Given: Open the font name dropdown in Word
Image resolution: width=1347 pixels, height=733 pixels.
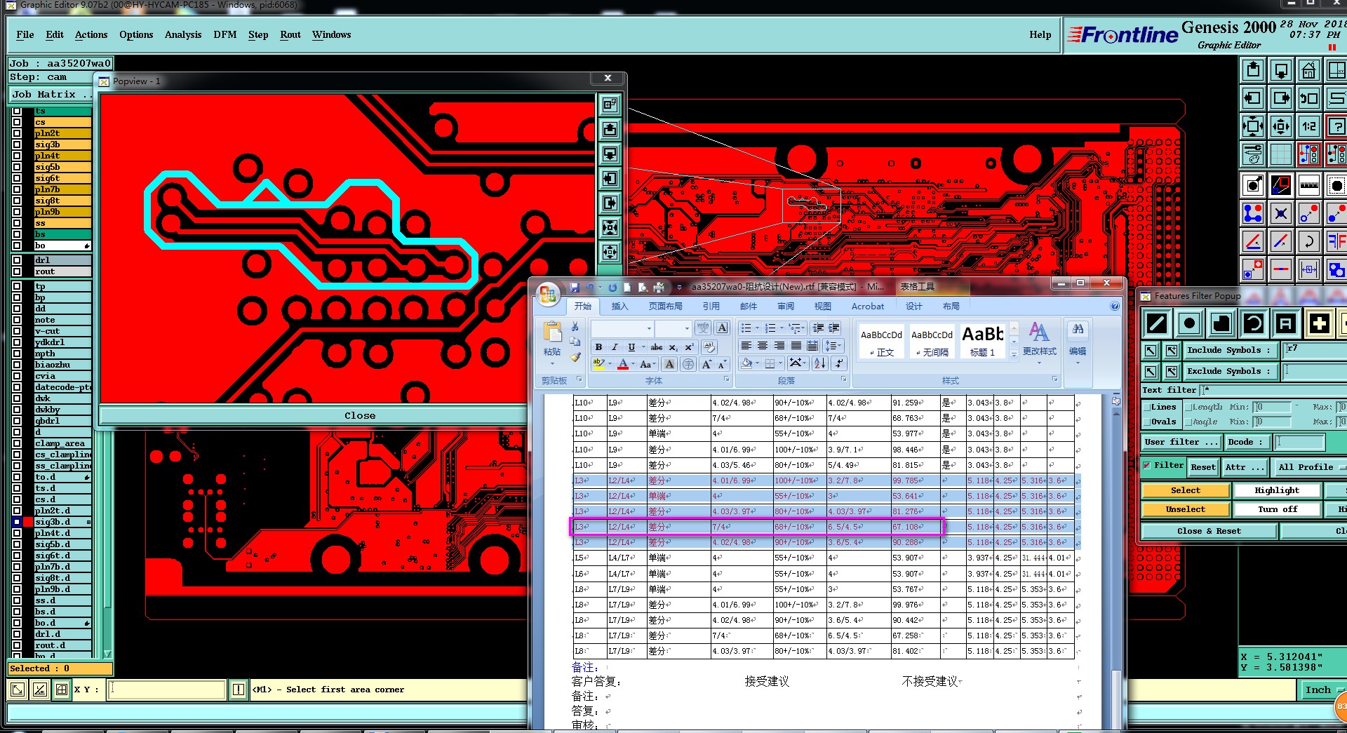Looking at the screenshot, I should point(649,328).
